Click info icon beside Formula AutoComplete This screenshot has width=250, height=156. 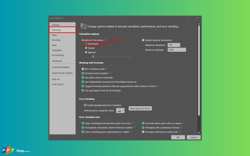pos(110,73)
